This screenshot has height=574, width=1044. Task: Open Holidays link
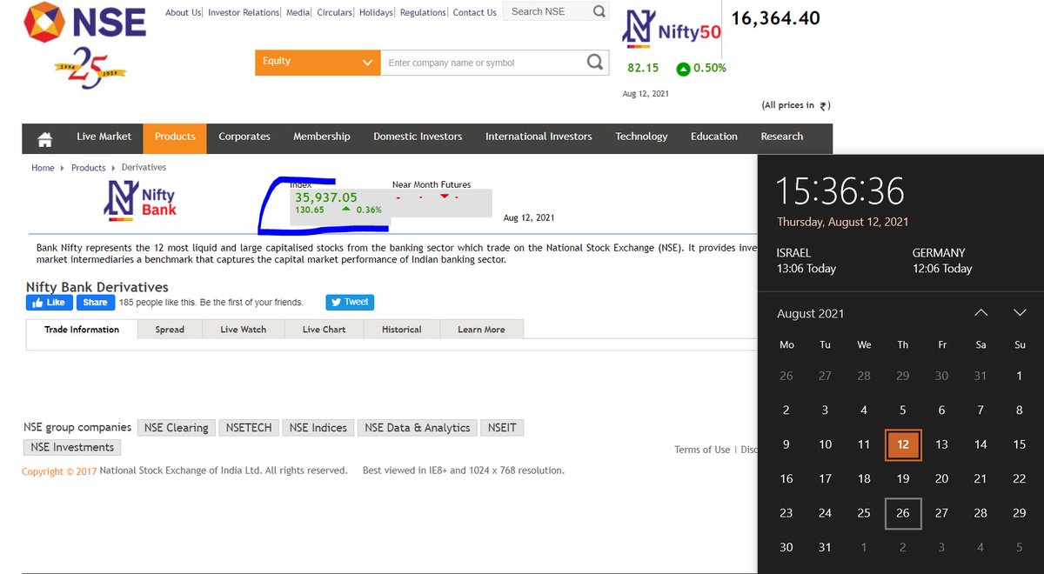pyautogui.click(x=376, y=12)
